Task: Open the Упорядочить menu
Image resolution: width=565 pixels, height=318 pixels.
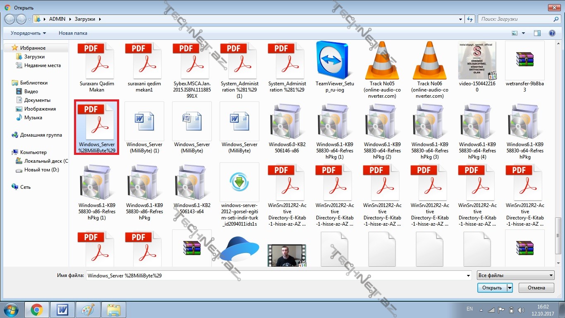Action: [x=28, y=33]
